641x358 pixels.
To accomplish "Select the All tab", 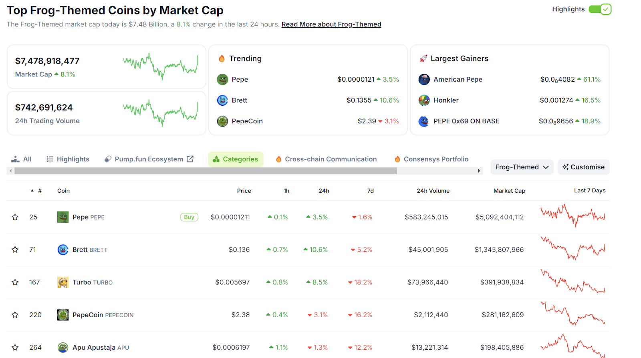I will (x=21, y=159).
